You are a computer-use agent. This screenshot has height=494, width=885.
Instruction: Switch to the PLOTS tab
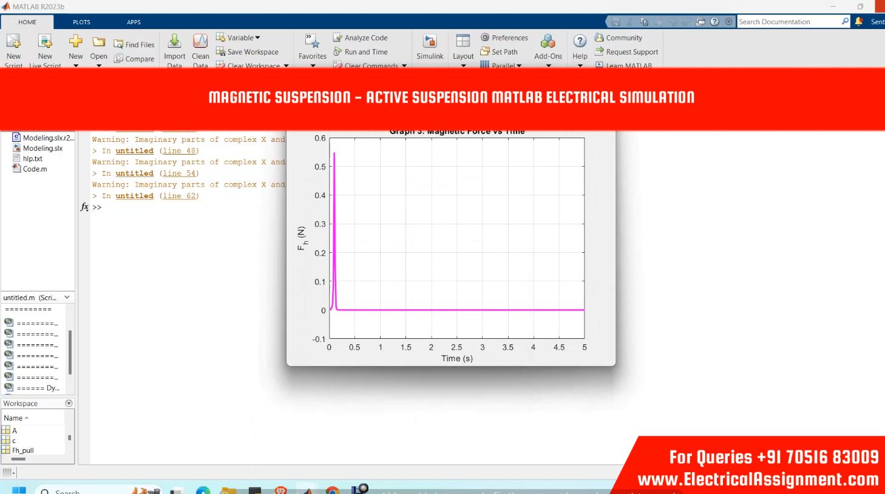[81, 22]
